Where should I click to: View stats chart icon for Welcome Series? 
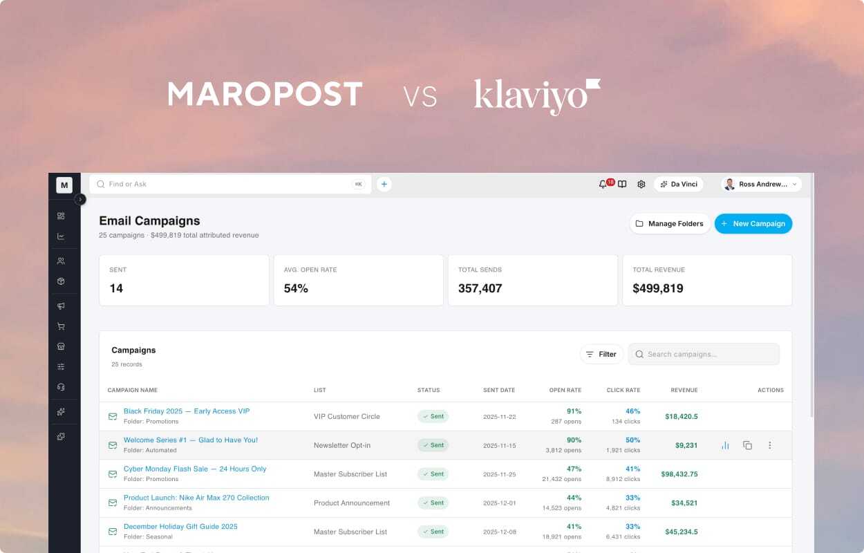(x=725, y=445)
